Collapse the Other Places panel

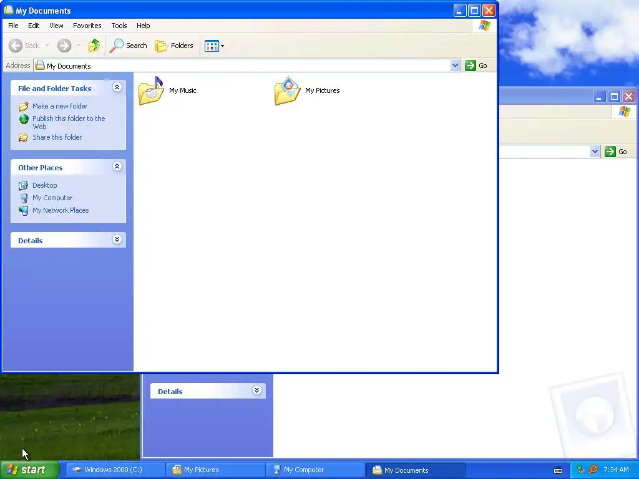pyautogui.click(x=117, y=166)
